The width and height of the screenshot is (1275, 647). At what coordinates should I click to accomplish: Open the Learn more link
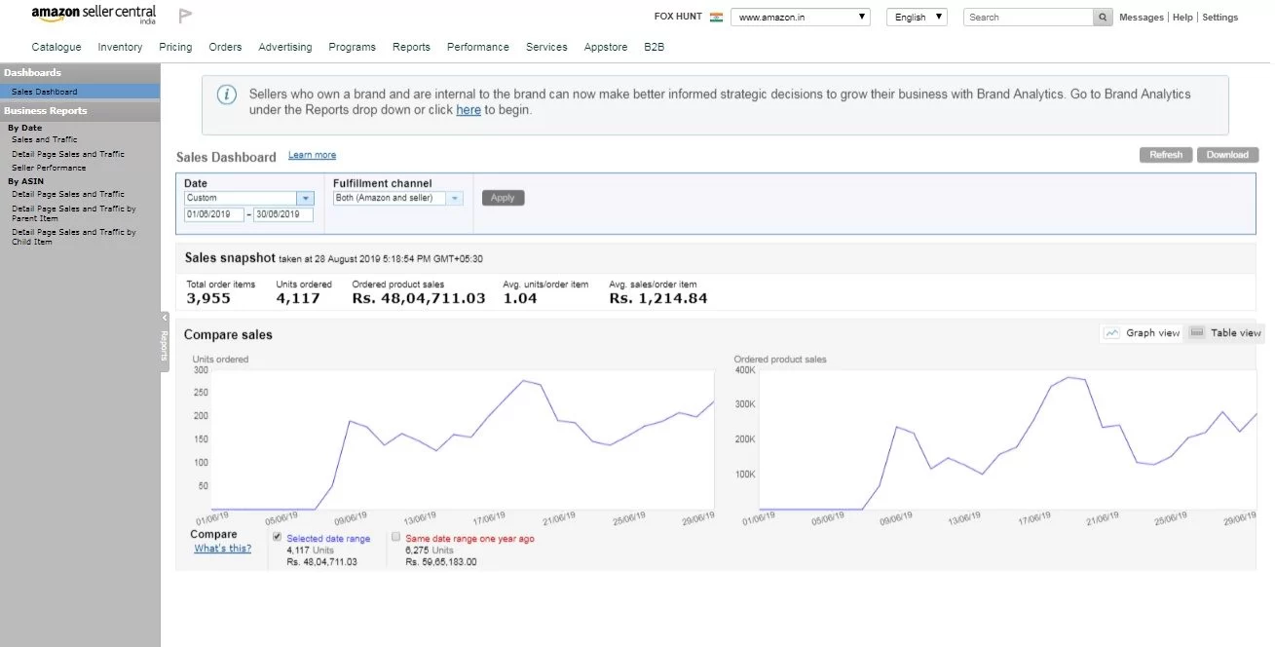pos(312,155)
